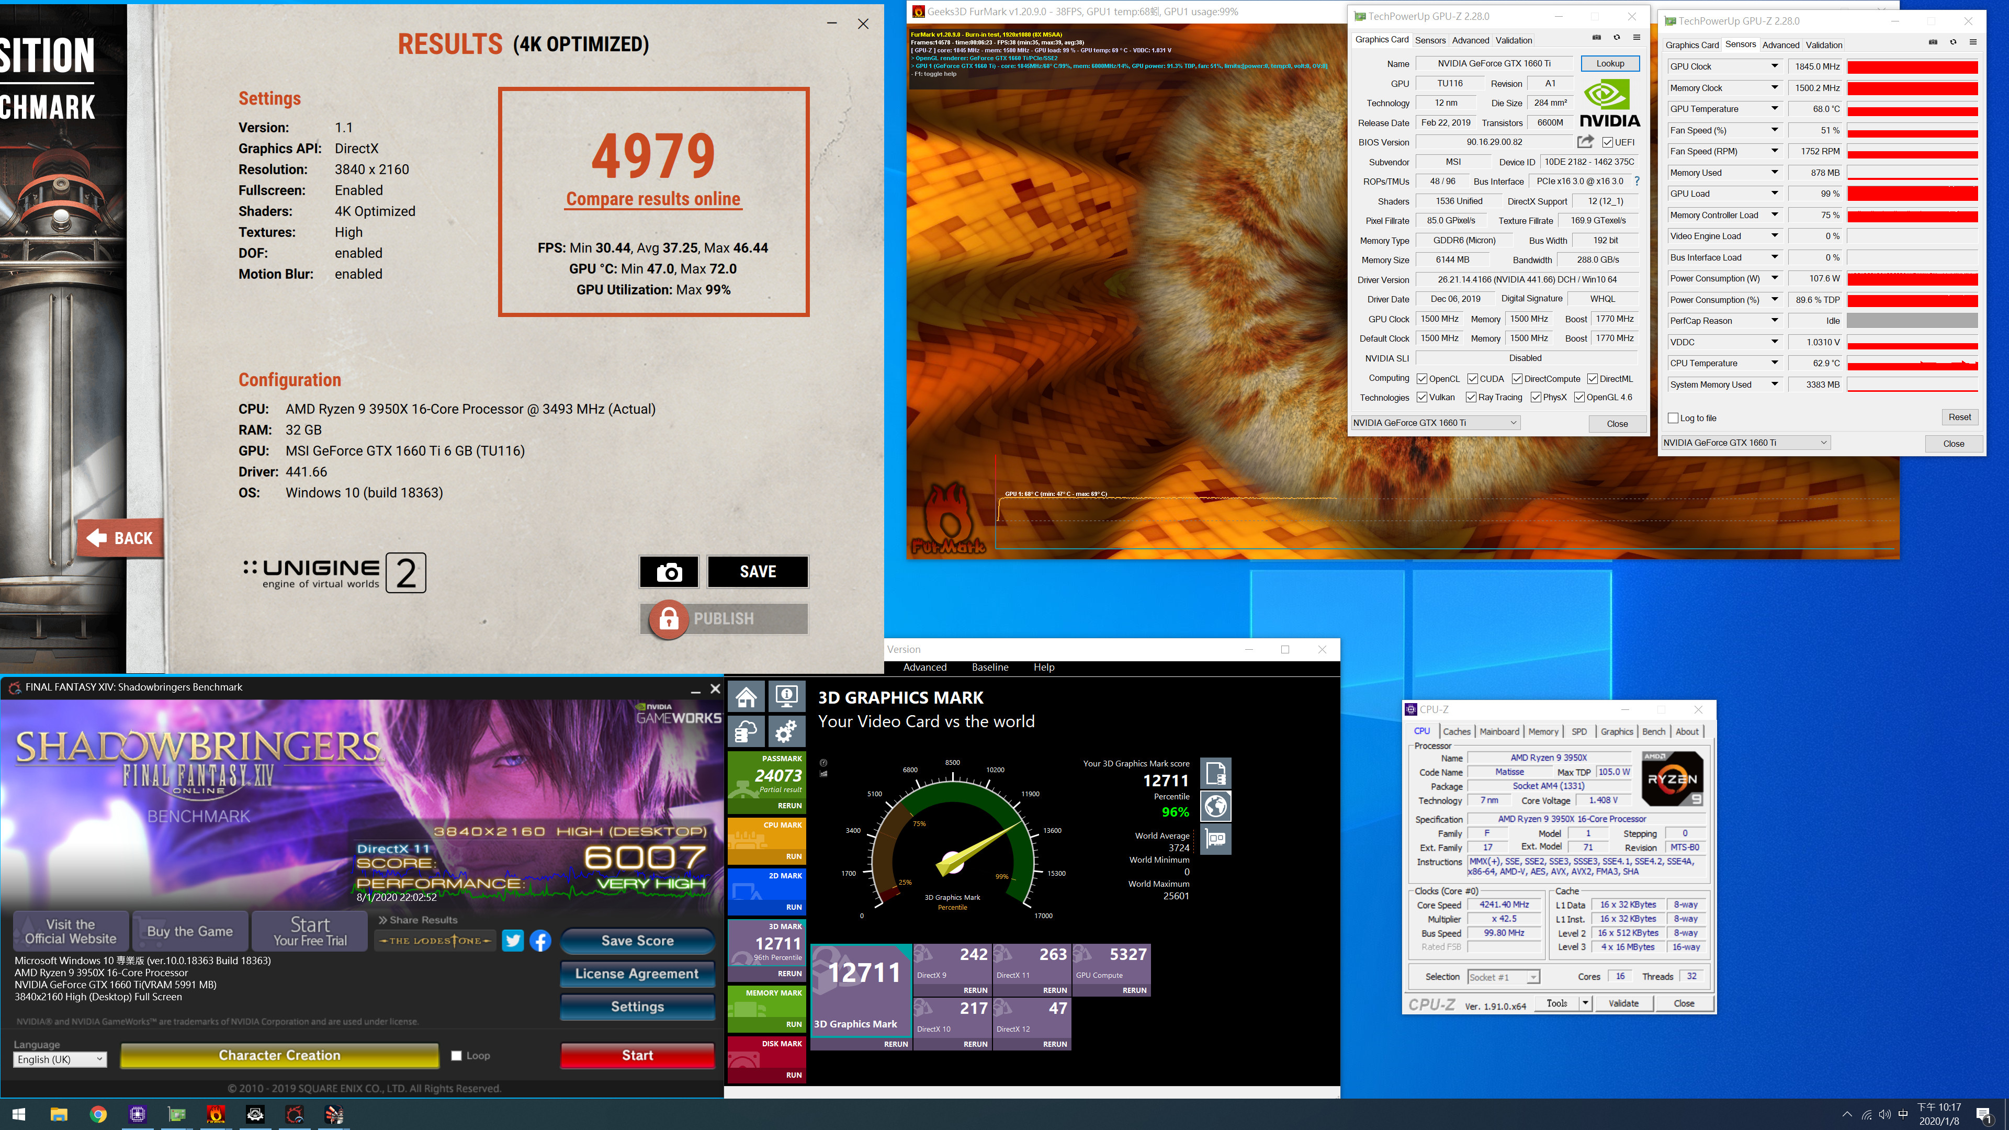
Task: Click the small chart view icon beside the dial
Action: [x=823, y=774]
